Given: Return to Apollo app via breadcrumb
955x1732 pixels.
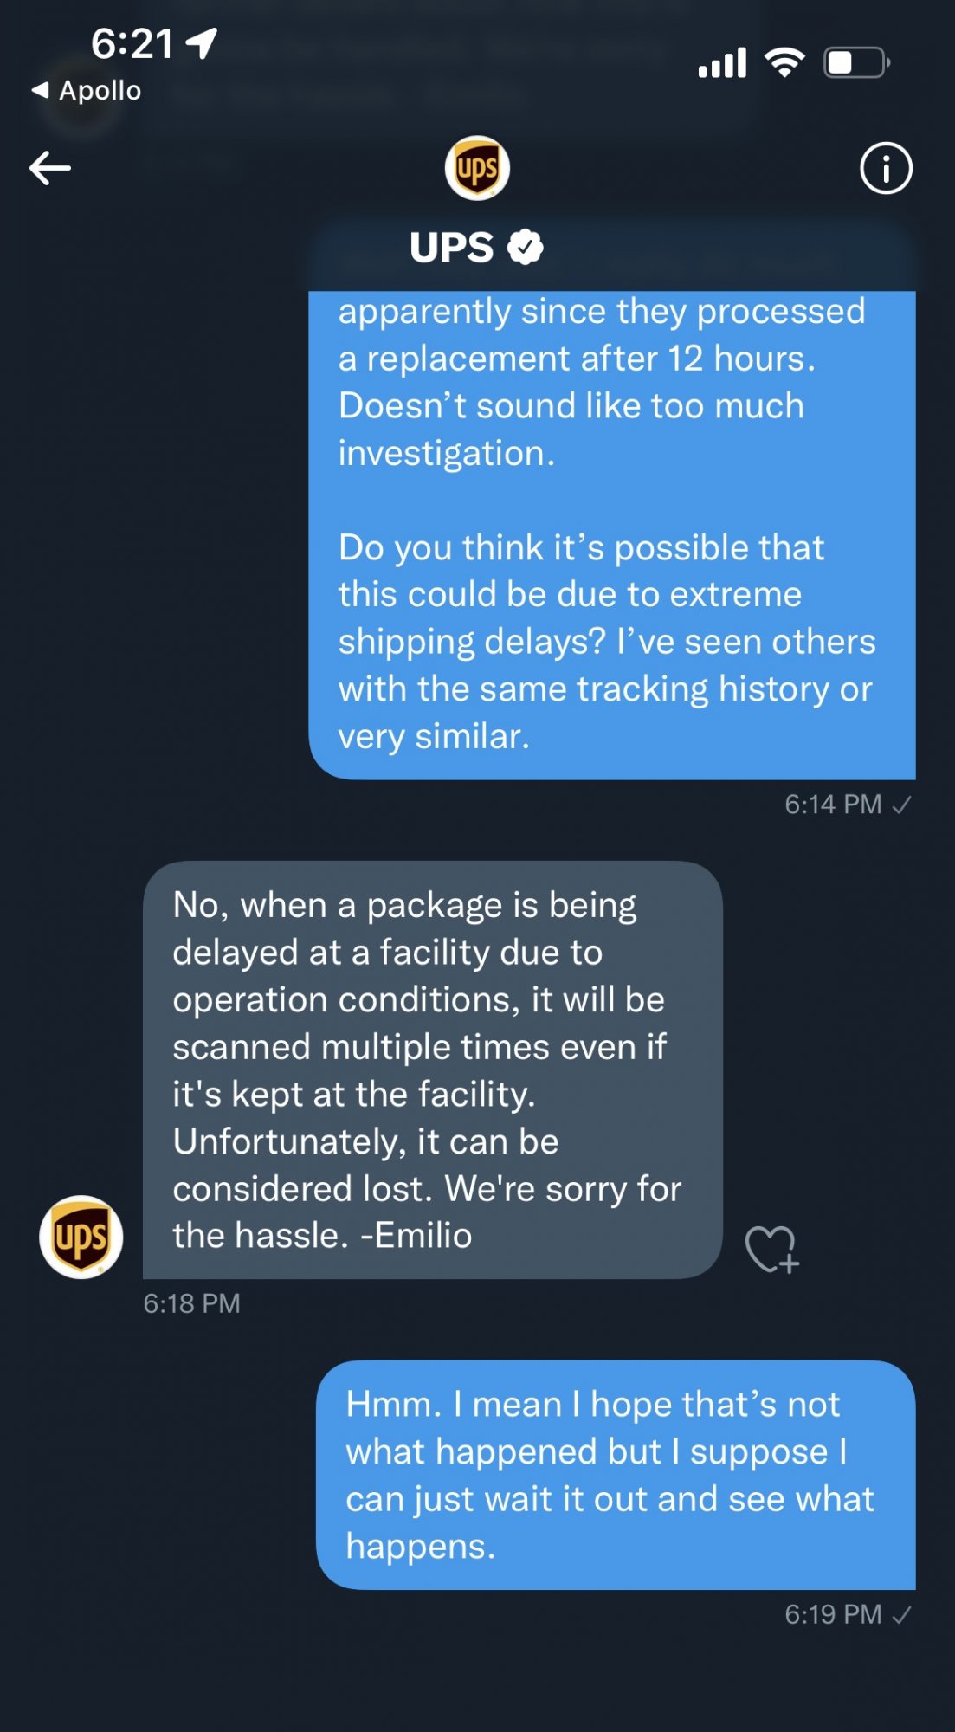Looking at the screenshot, I should tap(87, 90).
